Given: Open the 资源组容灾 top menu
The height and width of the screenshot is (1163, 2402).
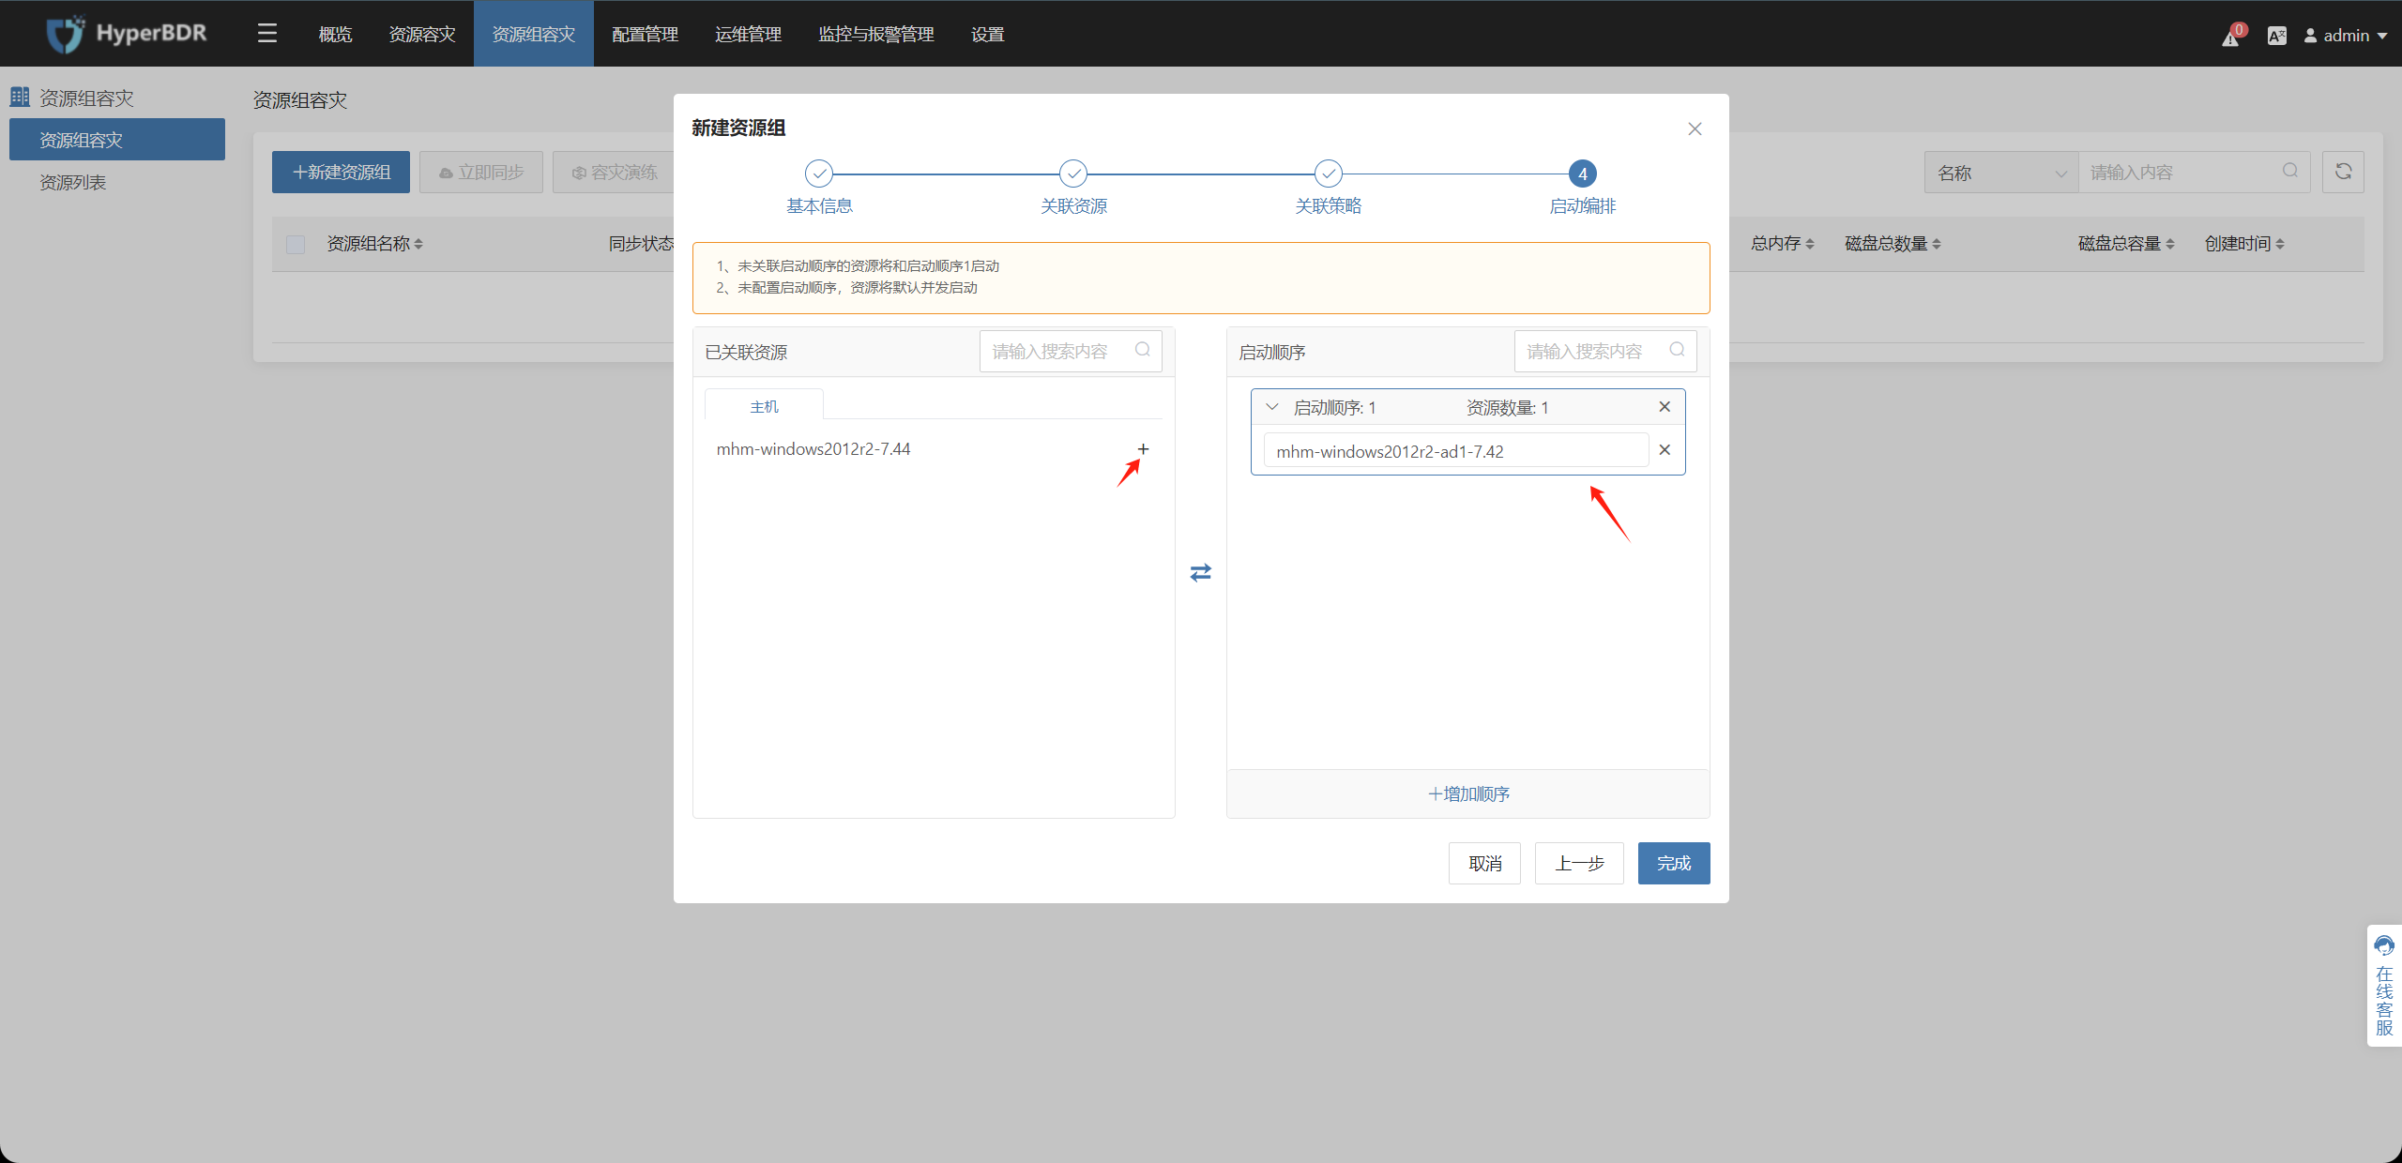Looking at the screenshot, I should (534, 35).
